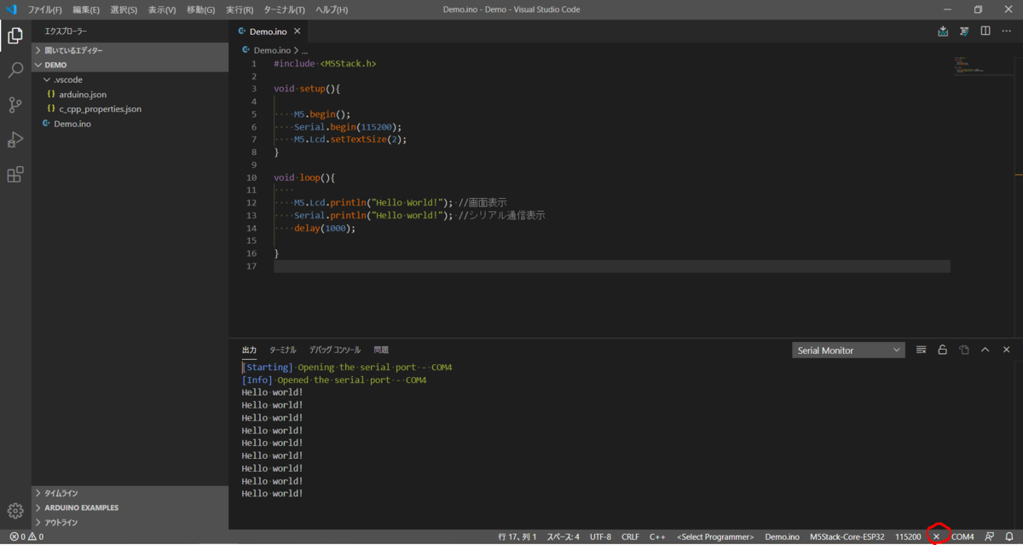Image resolution: width=1023 pixels, height=545 pixels.
Task: Open the 選択(S) menu
Action: click(x=124, y=9)
